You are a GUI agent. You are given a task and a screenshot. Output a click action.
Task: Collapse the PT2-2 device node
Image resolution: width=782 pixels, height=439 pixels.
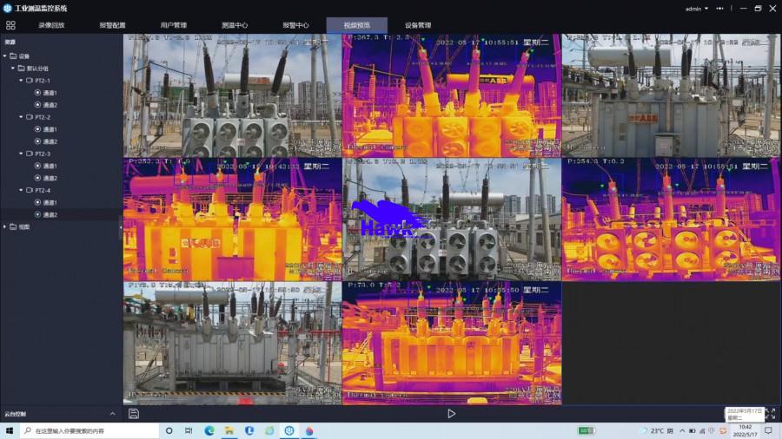[21, 117]
